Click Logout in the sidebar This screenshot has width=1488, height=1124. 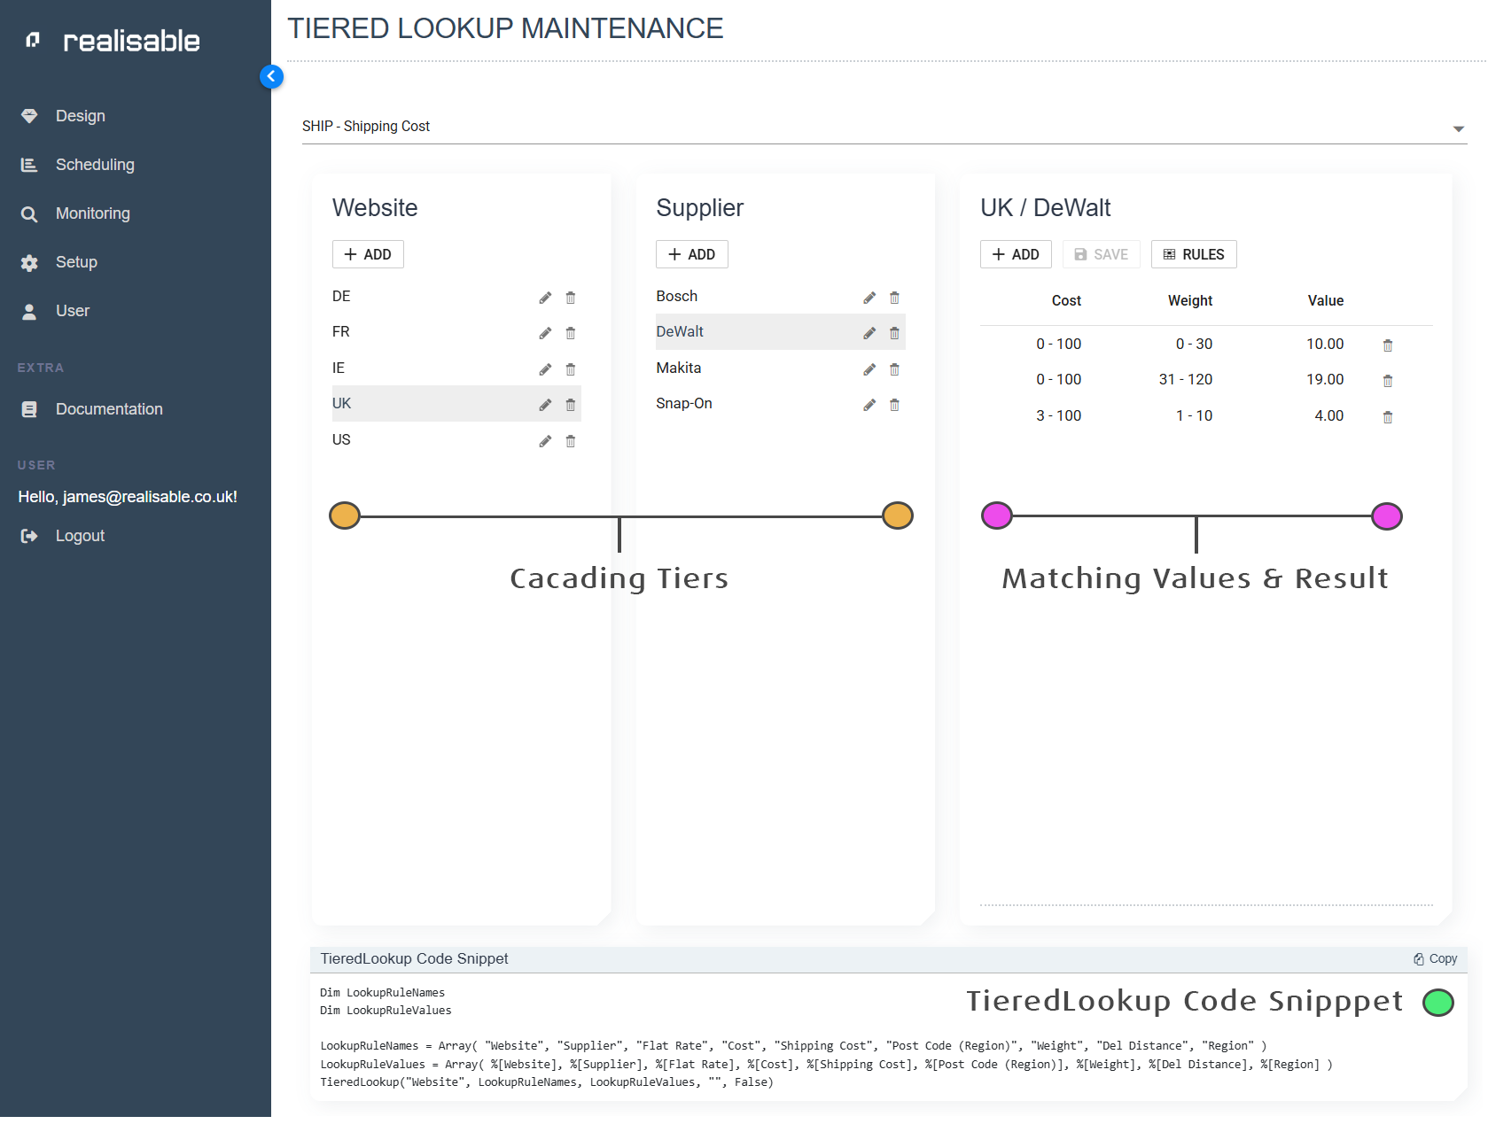coord(80,536)
